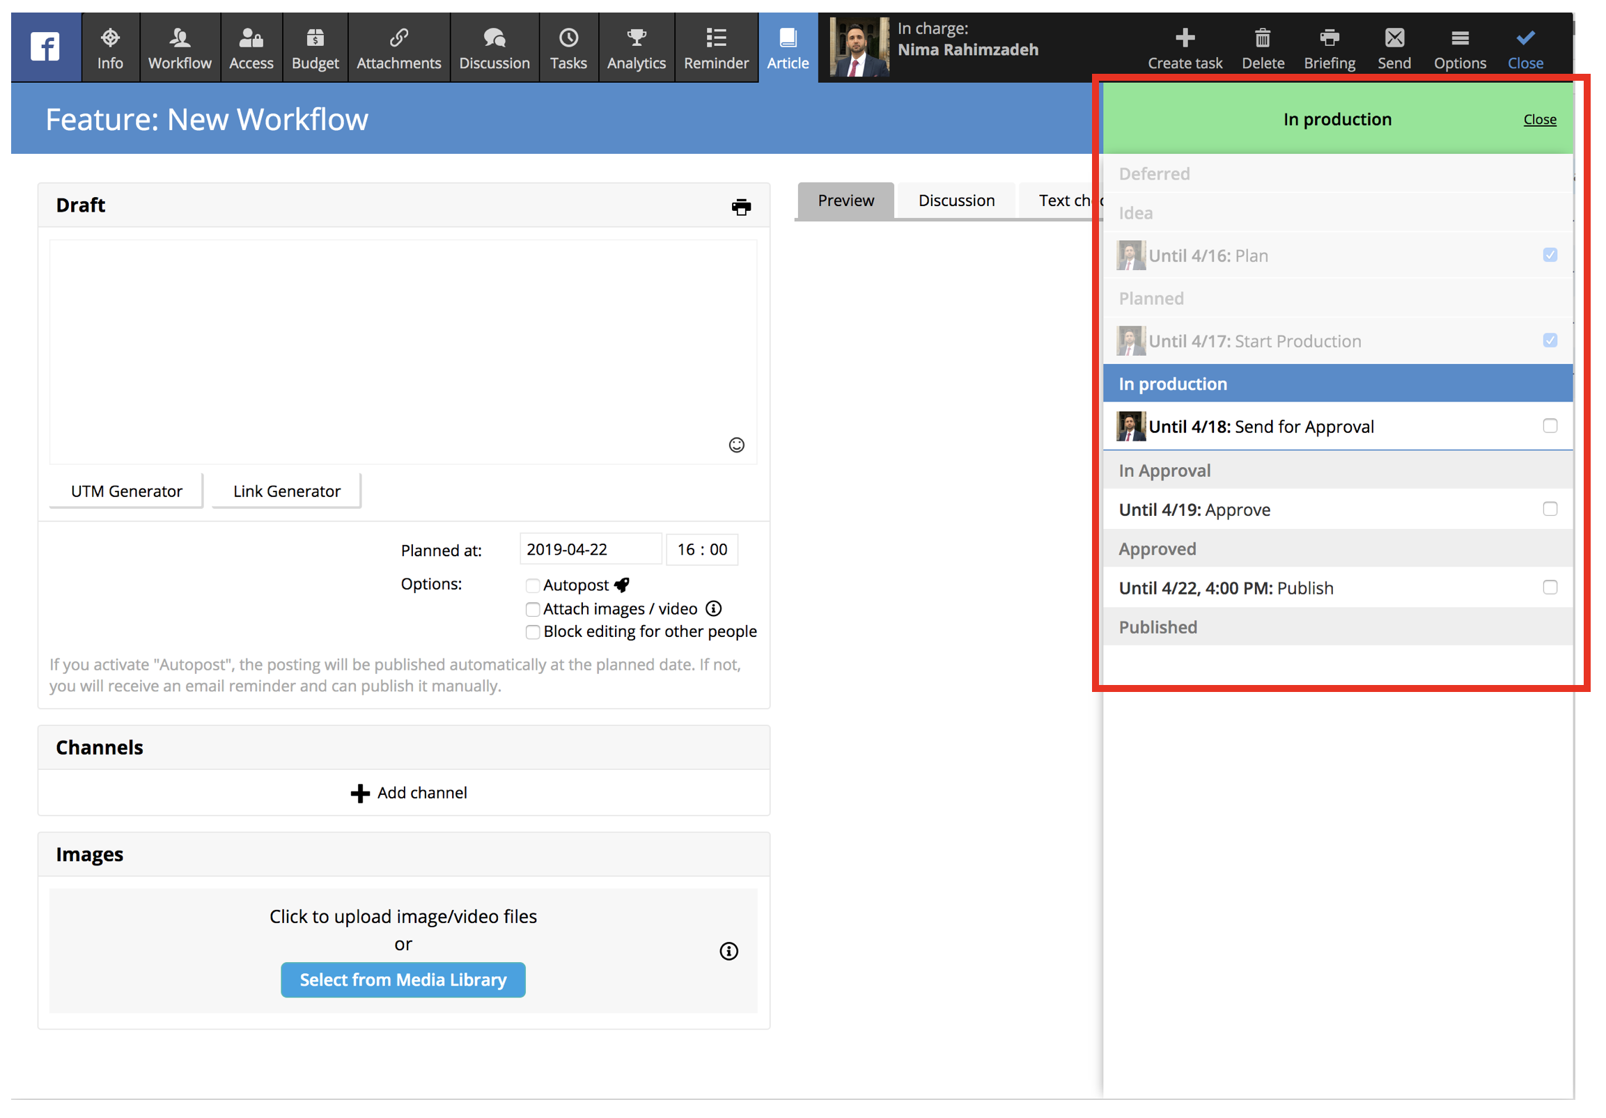The width and height of the screenshot is (1606, 1118).
Task: Click Close link in workflow panel
Action: [1539, 120]
